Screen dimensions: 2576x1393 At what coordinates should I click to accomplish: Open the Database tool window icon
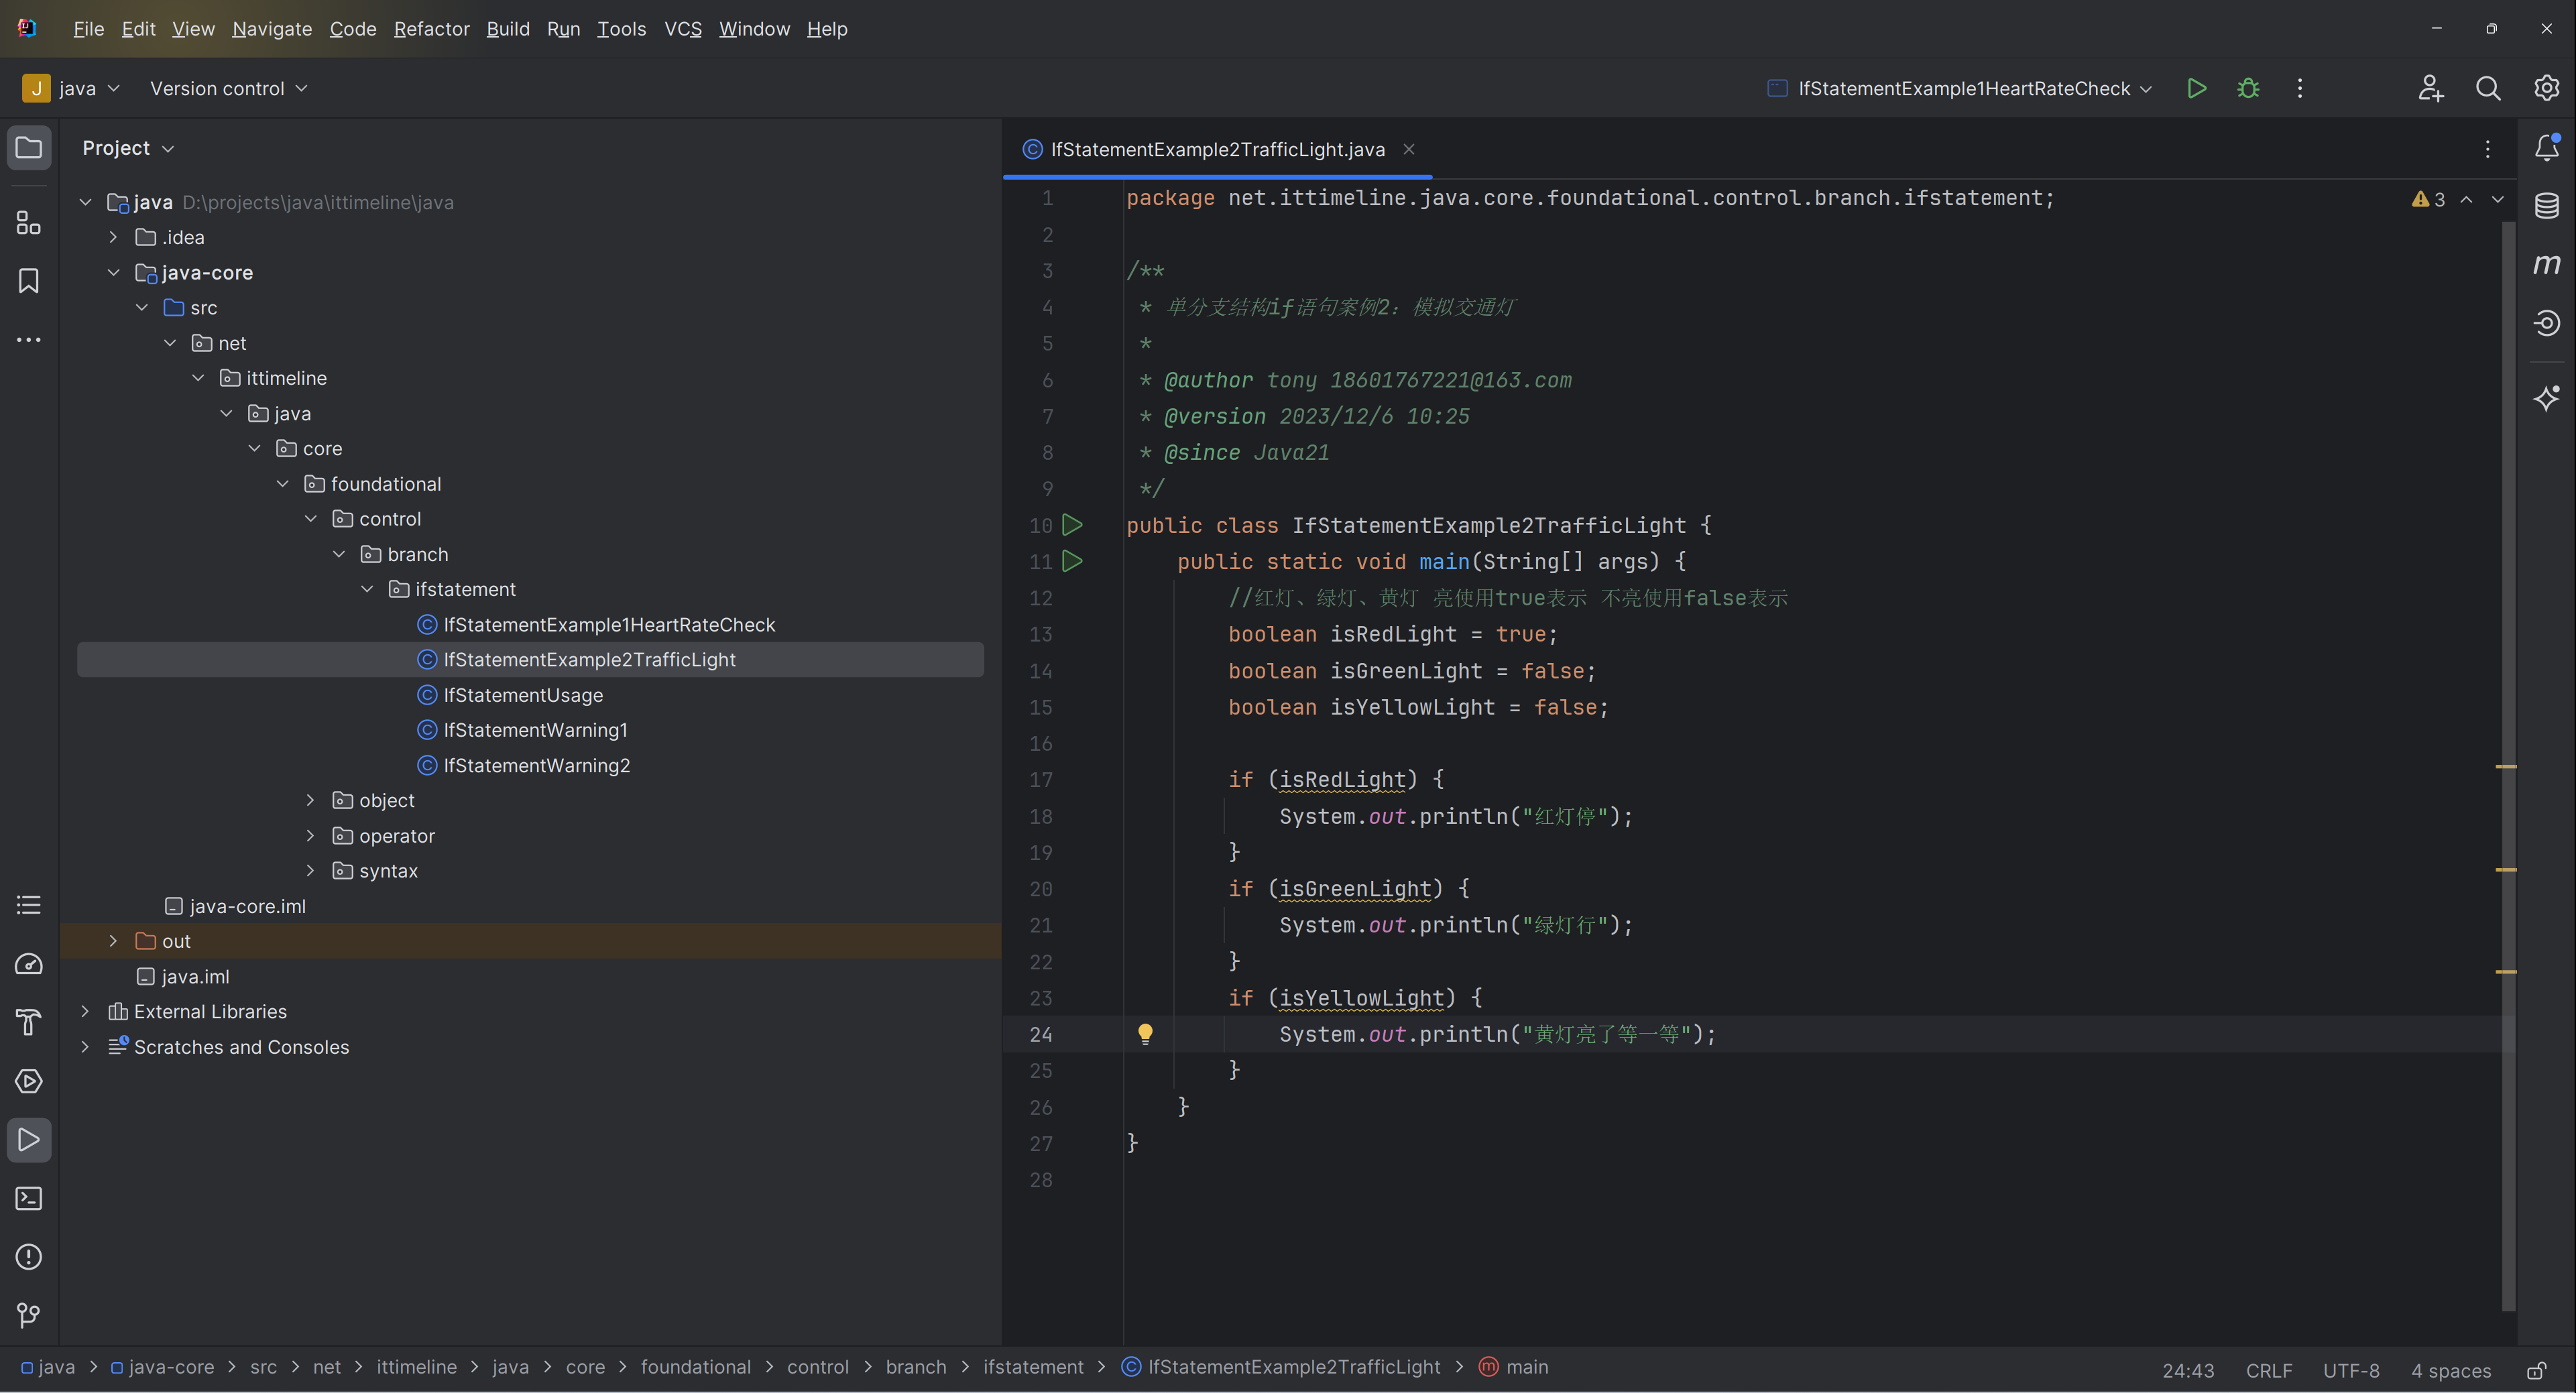tap(2546, 206)
